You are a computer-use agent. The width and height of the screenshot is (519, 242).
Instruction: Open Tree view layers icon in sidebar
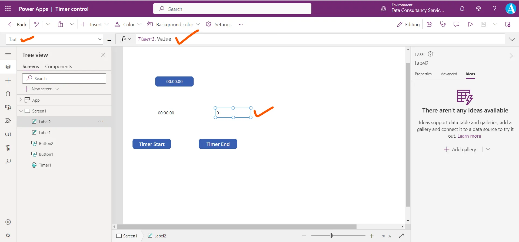pos(8,67)
